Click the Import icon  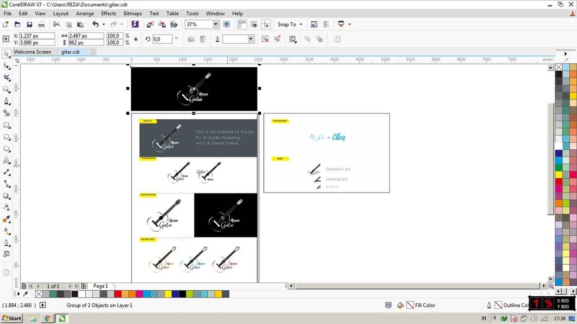click(x=150, y=24)
